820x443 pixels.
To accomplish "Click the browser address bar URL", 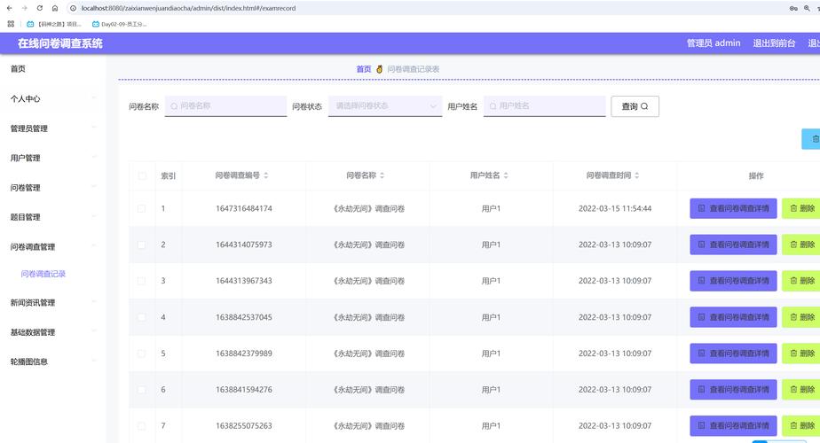I will click(x=188, y=8).
